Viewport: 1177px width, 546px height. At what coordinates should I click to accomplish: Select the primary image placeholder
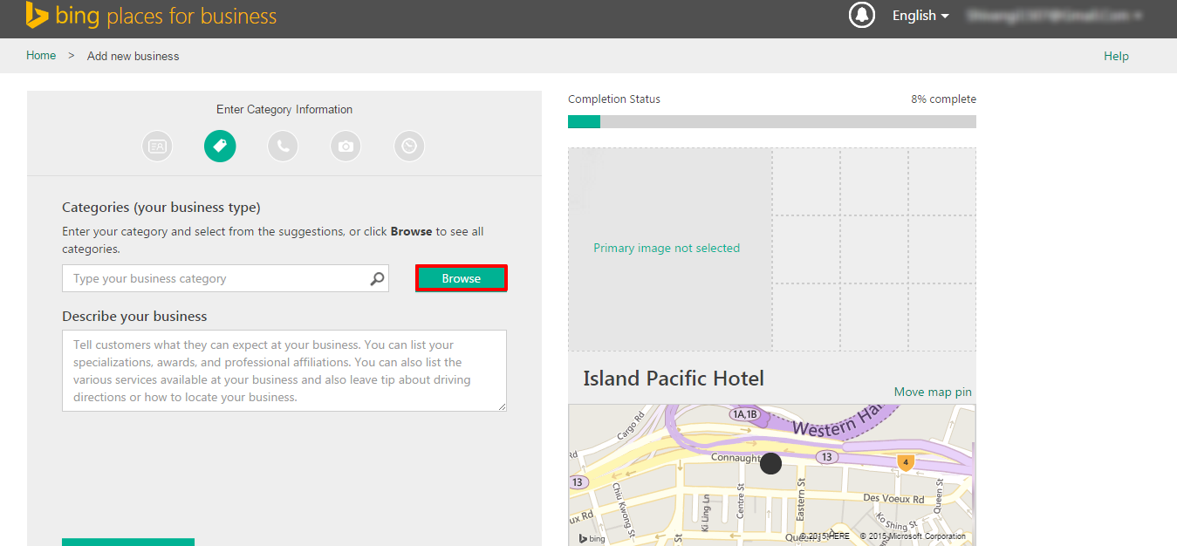[670, 249]
